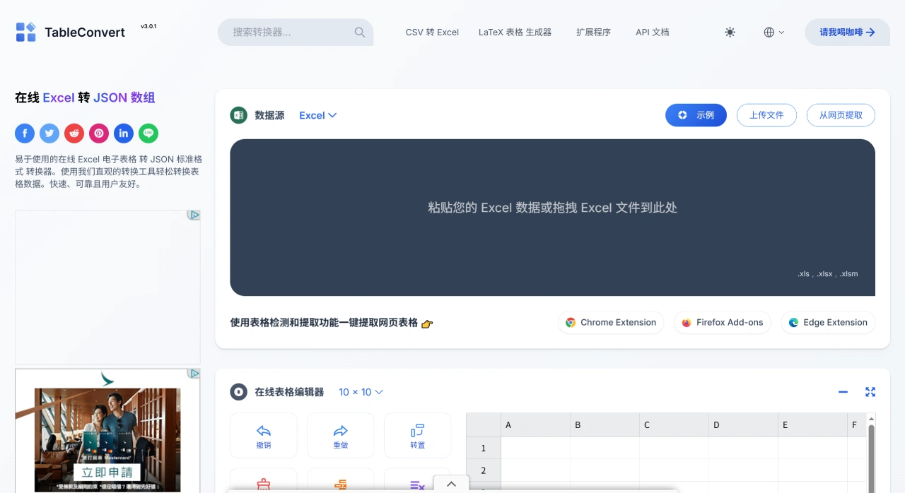905x493 pixels.
Task: Click the 上传文件 upload button
Action: coord(766,114)
